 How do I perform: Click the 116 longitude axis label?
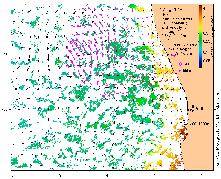pos(199,176)
